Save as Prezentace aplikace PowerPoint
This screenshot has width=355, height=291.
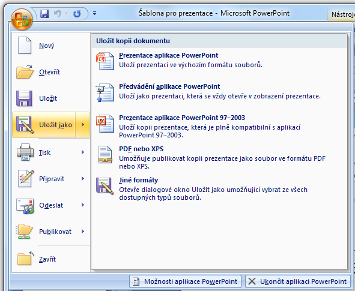coord(219,61)
